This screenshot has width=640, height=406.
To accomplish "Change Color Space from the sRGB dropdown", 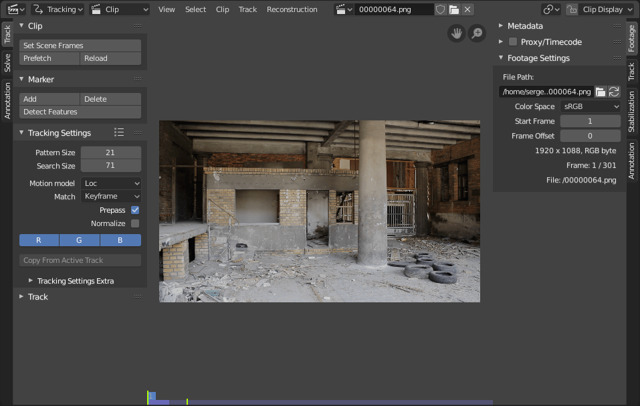I will tap(591, 106).
